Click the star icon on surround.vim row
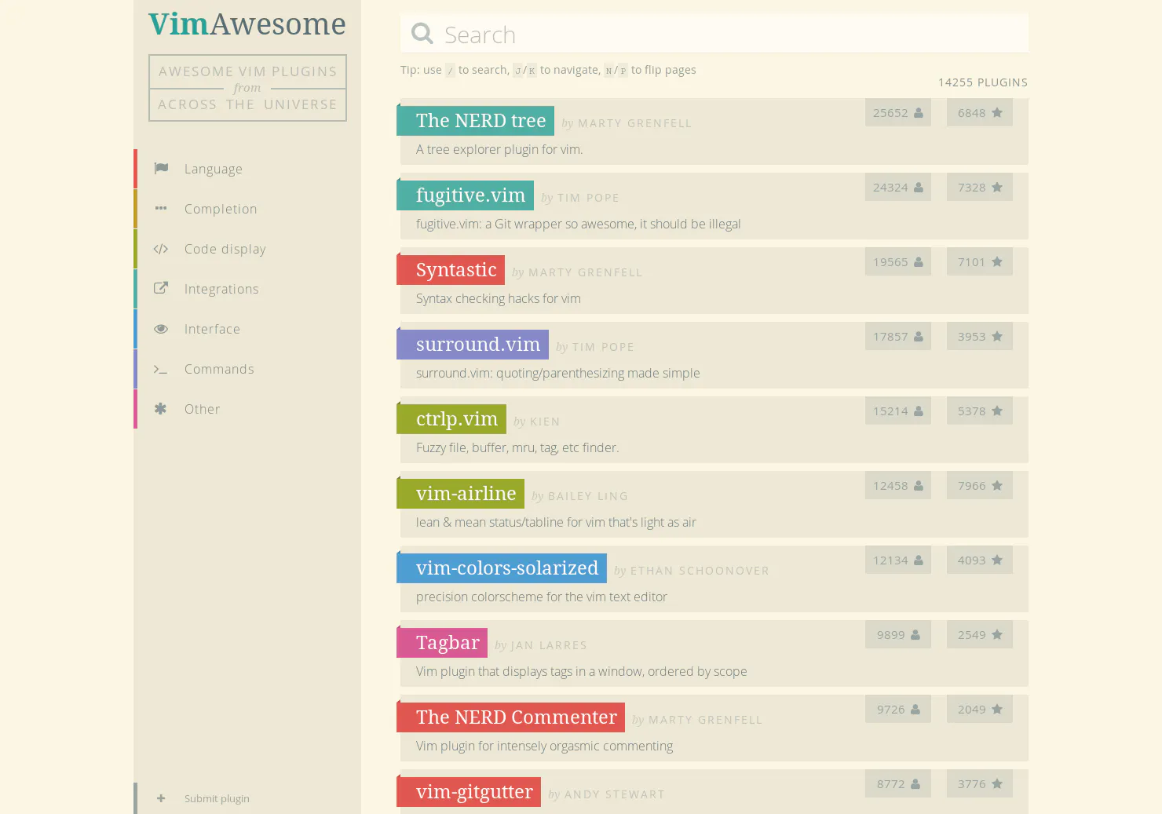1162x814 pixels. point(997,336)
